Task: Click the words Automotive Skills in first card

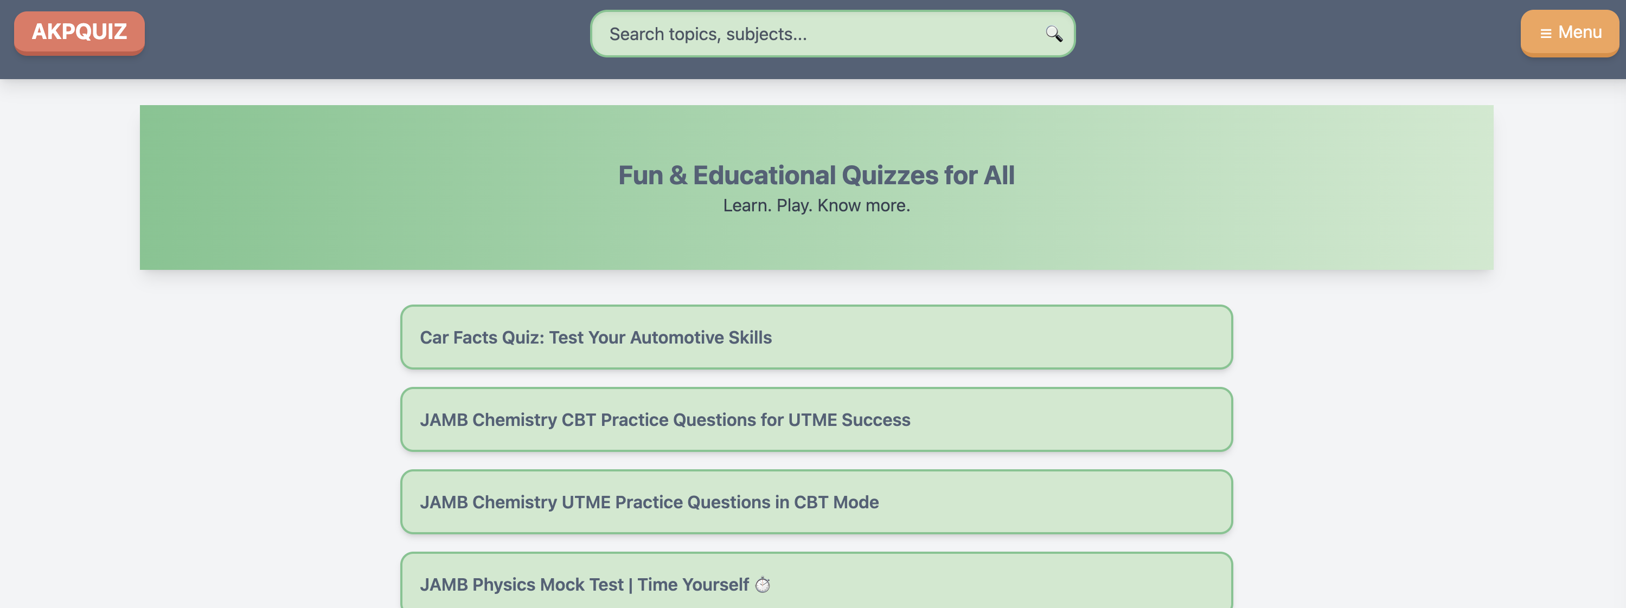Action: [x=701, y=338]
